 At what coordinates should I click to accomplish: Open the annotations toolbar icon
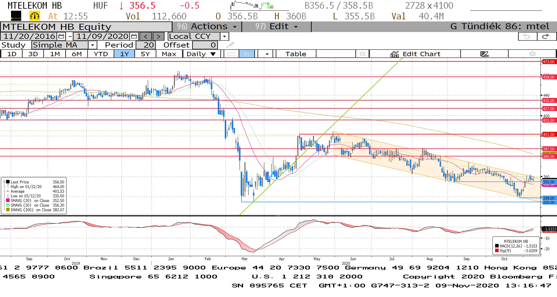484,54
